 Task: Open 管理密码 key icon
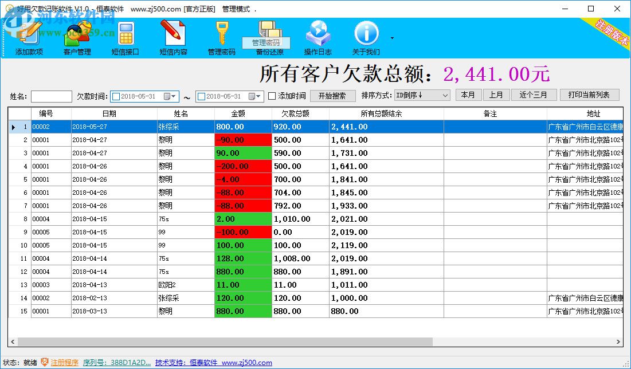tap(221, 38)
